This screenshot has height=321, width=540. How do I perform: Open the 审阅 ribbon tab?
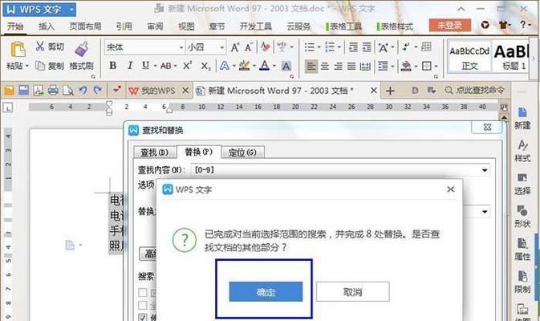[155, 26]
